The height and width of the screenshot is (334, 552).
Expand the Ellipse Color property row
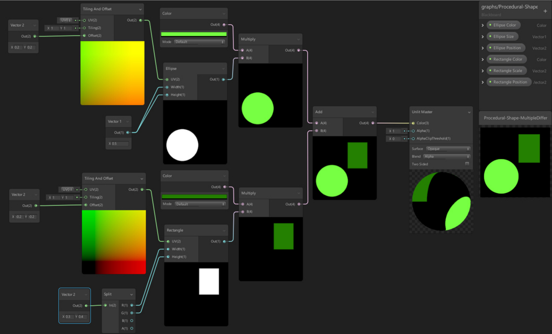[482, 25]
